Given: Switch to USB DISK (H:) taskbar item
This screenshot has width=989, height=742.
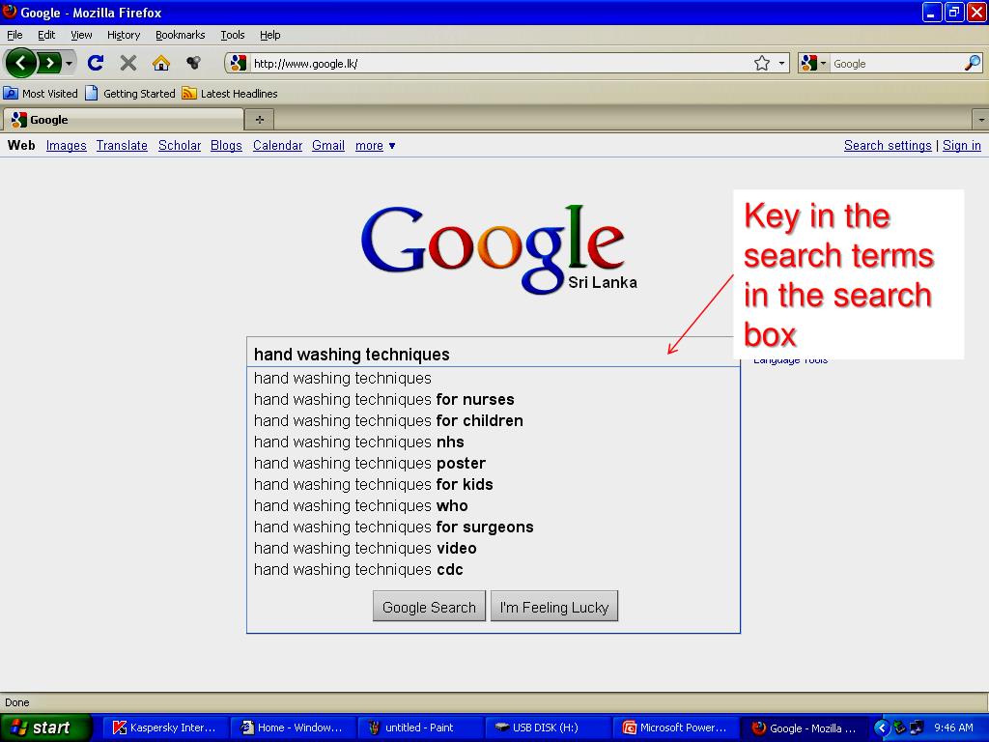Looking at the screenshot, I should coord(548,728).
